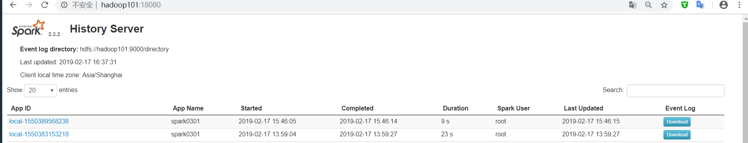Open the Google Translate extension icon

pyautogui.click(x=700, y=5)
